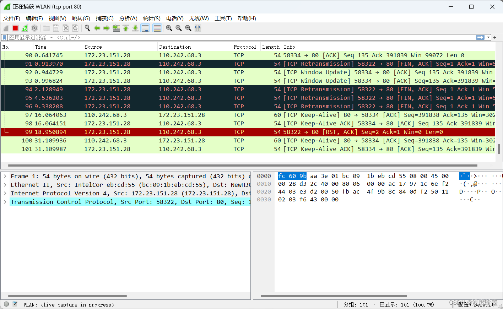Open the 跳转(G) menu
The height and width of the screenshot is (309, 503).
click(x=81, y=18)
